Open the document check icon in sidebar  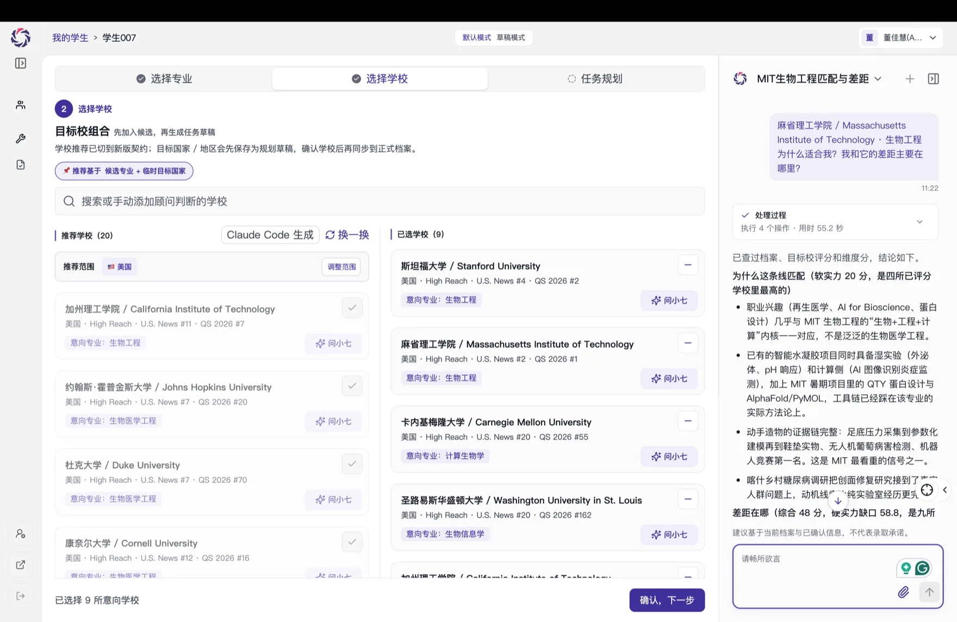pyautogui.click(x=21, y=165)
